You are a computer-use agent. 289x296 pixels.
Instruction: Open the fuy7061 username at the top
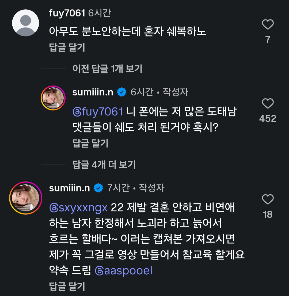tap(67, 13)
